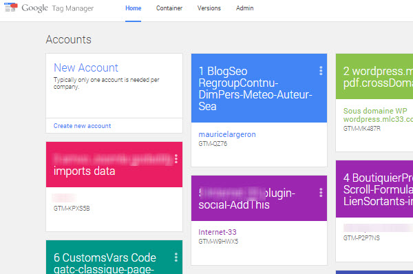This screenshot has height=274, width=413.
Task: Open options menu on plugin-social-AddThis card
Action: click(321, 193)
